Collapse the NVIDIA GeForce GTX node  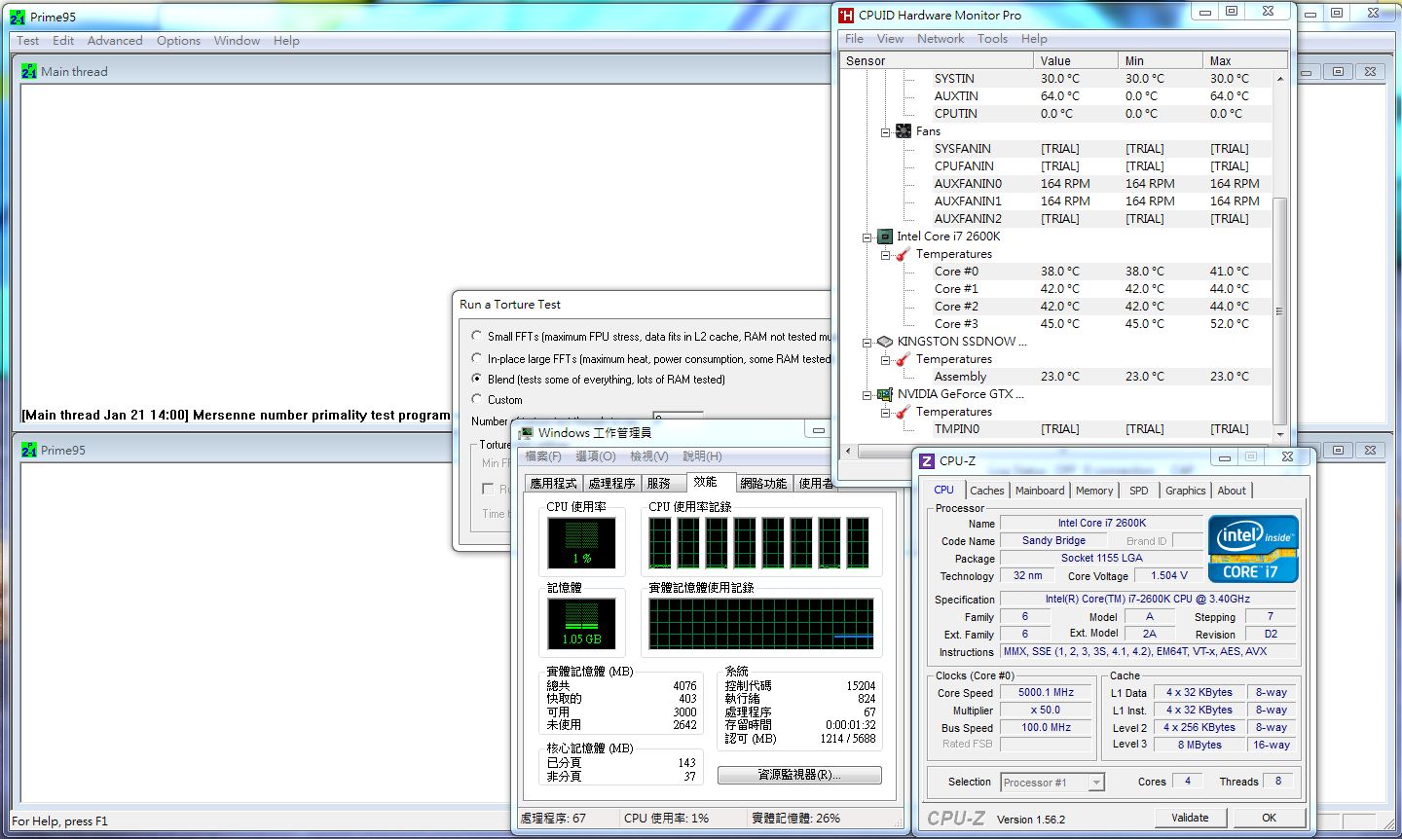(x=867, y=395)
